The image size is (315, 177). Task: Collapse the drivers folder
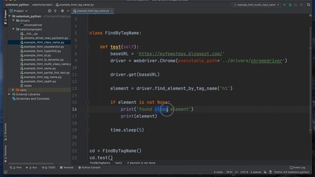(13, 21)
